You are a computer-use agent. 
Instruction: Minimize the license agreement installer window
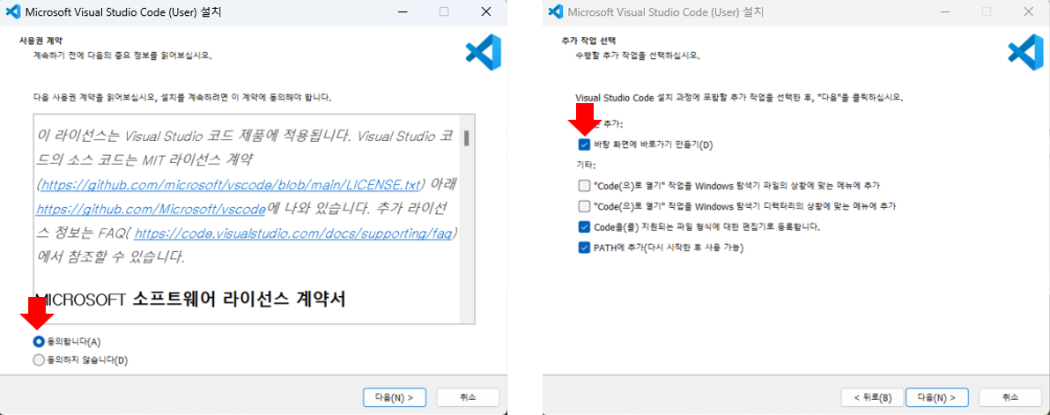[x=402, y=12]
